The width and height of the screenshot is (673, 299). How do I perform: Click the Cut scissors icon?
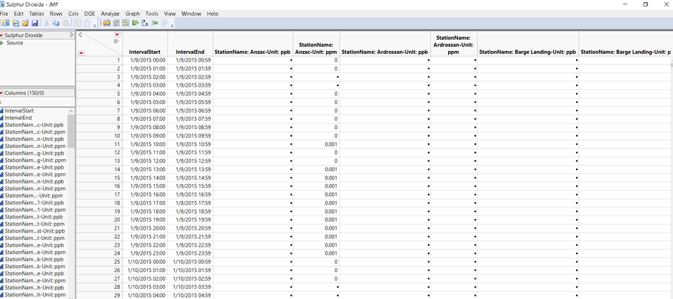pos(46,23)
